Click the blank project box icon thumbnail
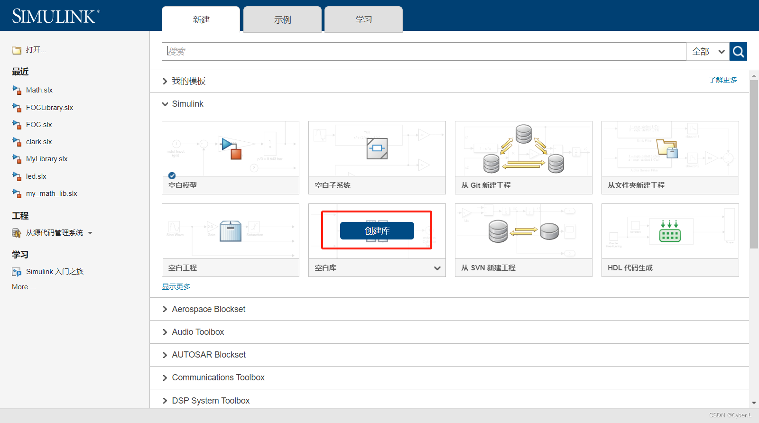Viewport: 759px width, 423px height. point(231,231)
